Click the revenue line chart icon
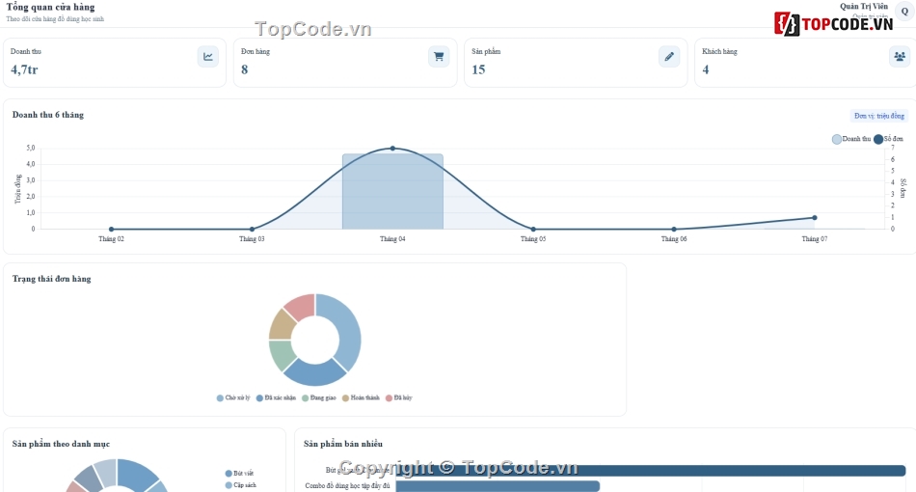The width and height of the screenshot is (916, 492). (x=208, y=57)
